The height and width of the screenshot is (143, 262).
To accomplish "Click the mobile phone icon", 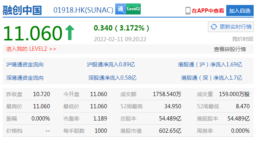I will [188, 11].
